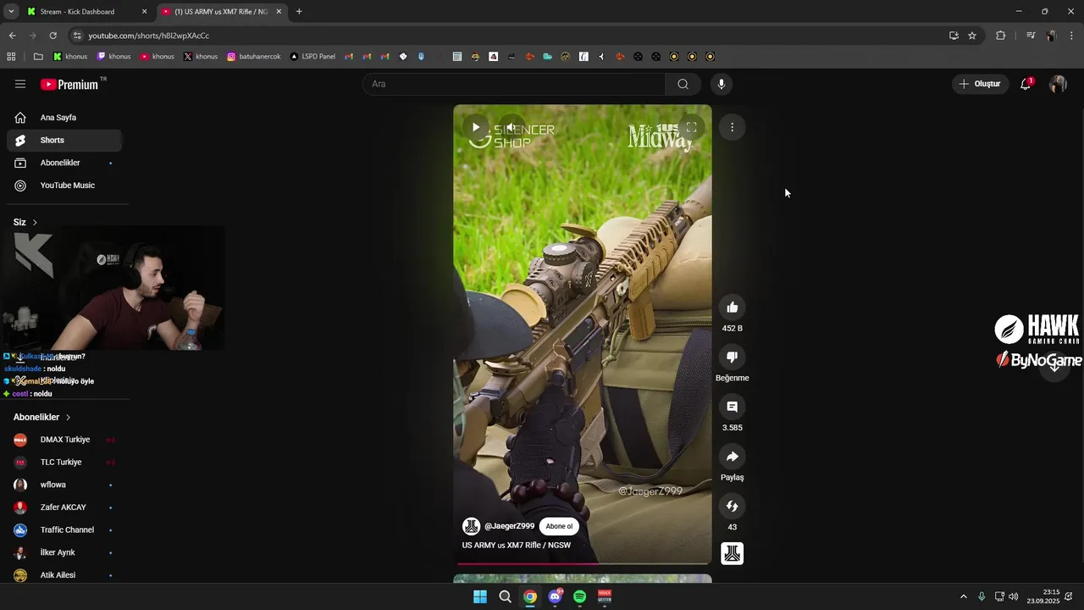Open the browser extensions puzzle icon

tap(1000, 36)
